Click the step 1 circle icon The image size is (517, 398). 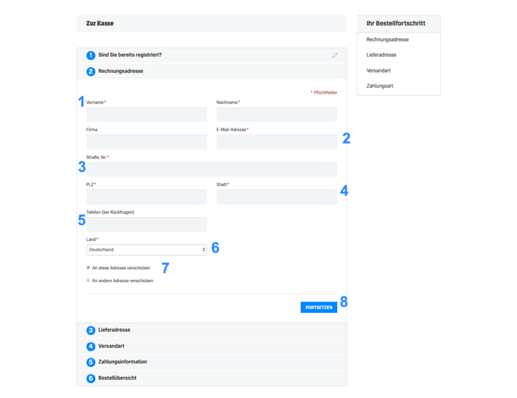coord(90,55)
